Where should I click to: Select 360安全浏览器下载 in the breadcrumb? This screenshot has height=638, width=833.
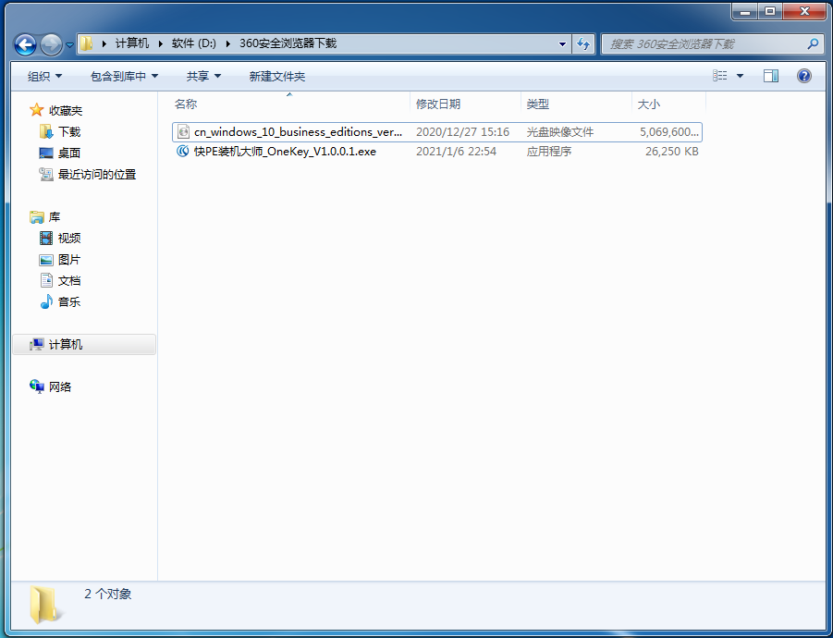tap(288, 43)
